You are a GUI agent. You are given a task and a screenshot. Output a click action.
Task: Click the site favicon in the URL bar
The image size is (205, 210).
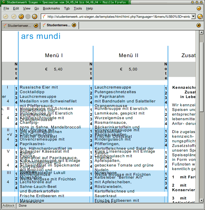[x=44, y=17]
